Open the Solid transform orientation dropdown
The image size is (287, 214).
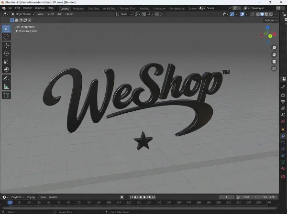coord(124,14)
